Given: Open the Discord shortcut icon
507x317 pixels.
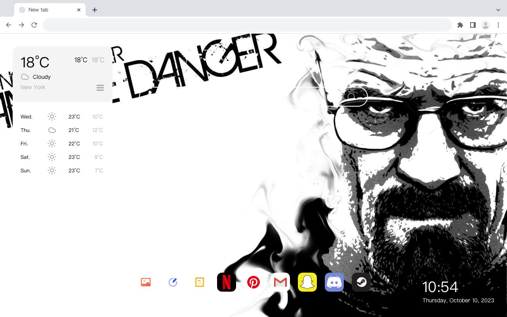Looking at the screenshot, I should coord(334,282).
